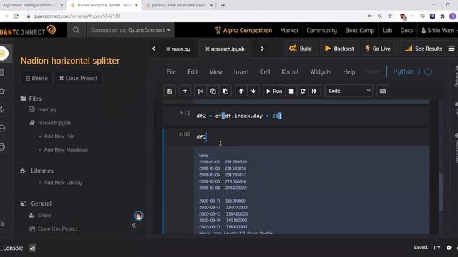Image resolution: width=458 pixels, height=257 pixels.
Task: Click the collaborator avatar icon
Action: [138, 216]
